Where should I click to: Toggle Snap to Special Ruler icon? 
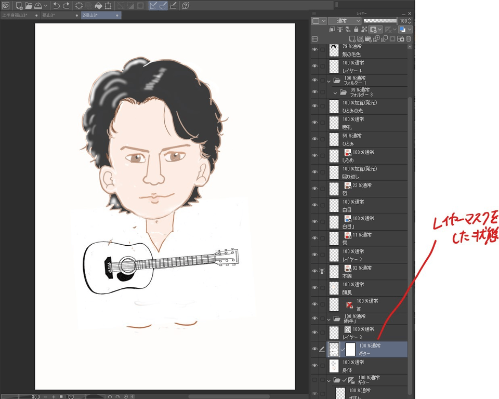[163, 5]
